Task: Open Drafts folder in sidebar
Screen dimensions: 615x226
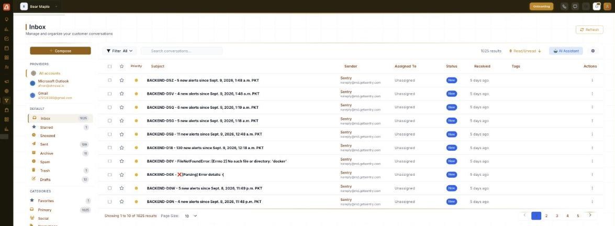Action: [x=59, y=180]
